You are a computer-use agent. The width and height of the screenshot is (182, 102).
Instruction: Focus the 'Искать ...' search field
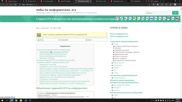pyautogui.click(x=158, y=13)
